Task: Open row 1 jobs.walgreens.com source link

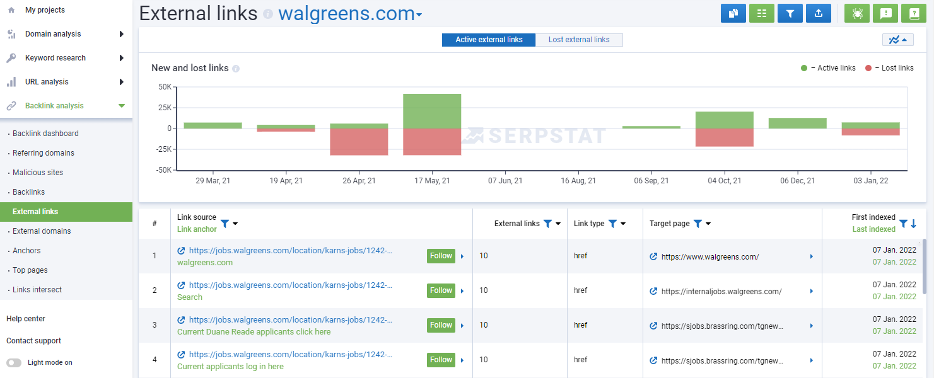Action: pyautogui.click(x=291, y=250)
